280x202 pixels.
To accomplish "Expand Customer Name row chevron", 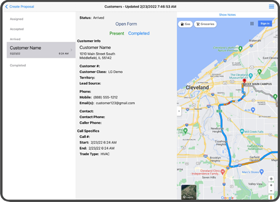I will (x=72, y=50).
